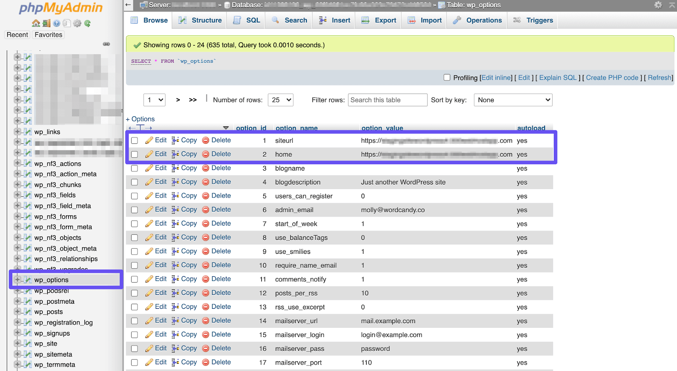
Task: Click the navigation panel link chain icon
Action: tap(106, 44)
